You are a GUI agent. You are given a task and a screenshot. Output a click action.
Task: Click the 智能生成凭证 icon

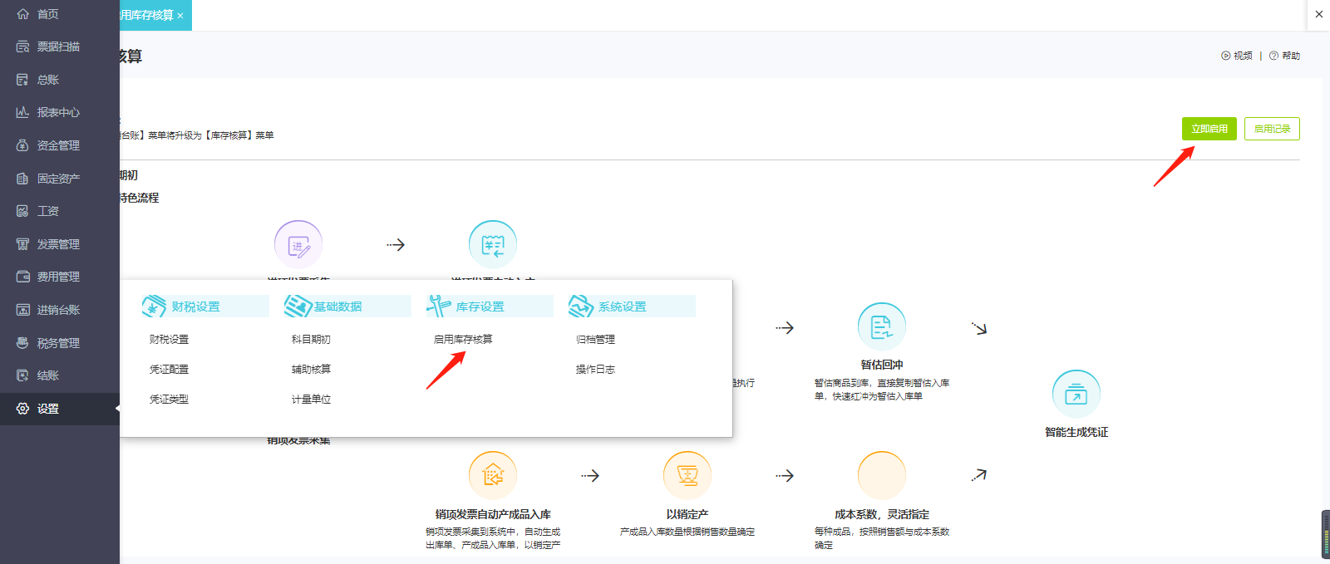coord(1076,394)
